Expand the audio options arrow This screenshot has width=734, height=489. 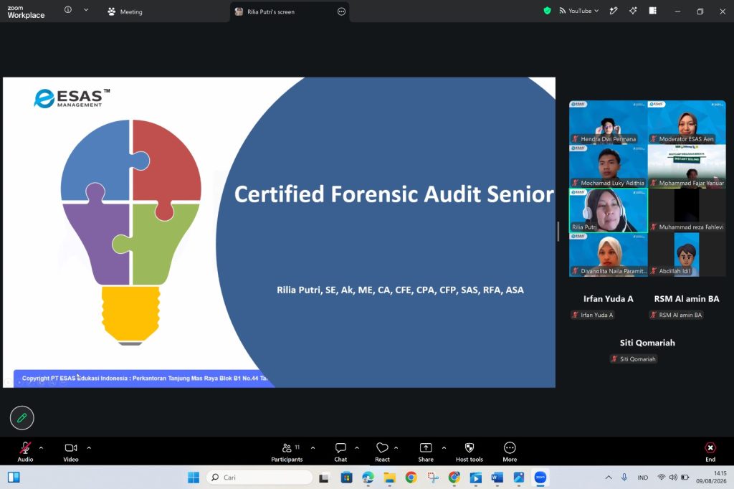click(x=41, y=448)
